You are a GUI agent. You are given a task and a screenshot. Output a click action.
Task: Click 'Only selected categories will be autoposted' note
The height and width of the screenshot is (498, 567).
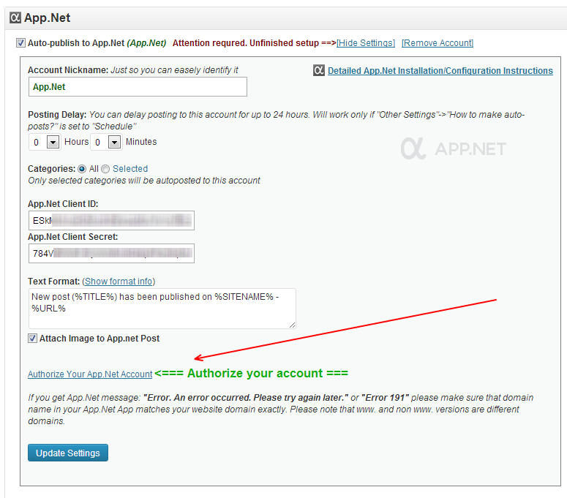point(144,181)
